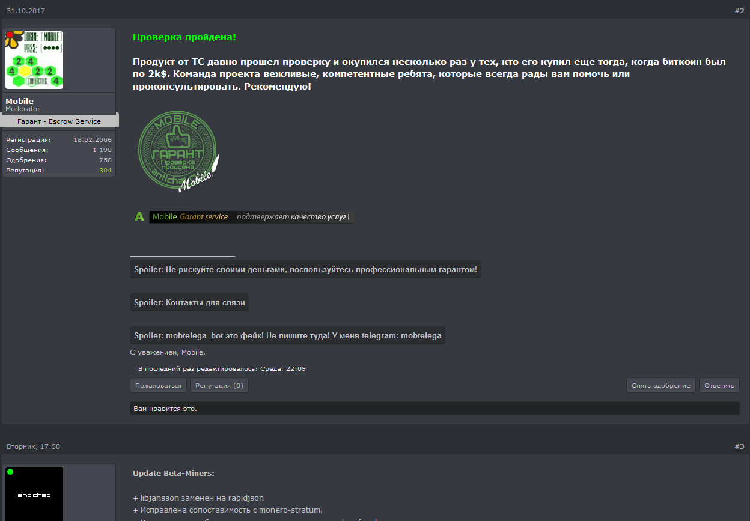
Task: Open the Репутация (0) button
Action: tap(219, 386)
